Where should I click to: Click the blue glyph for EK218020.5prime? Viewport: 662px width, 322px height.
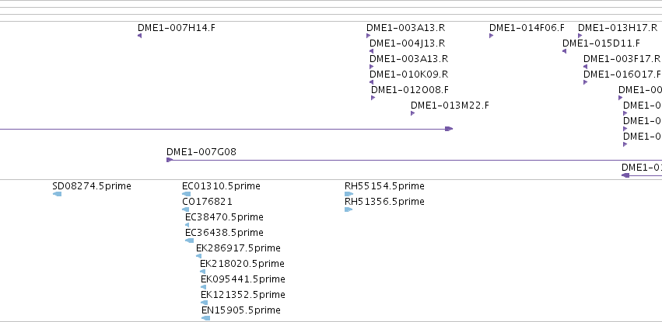pos(203,272)
